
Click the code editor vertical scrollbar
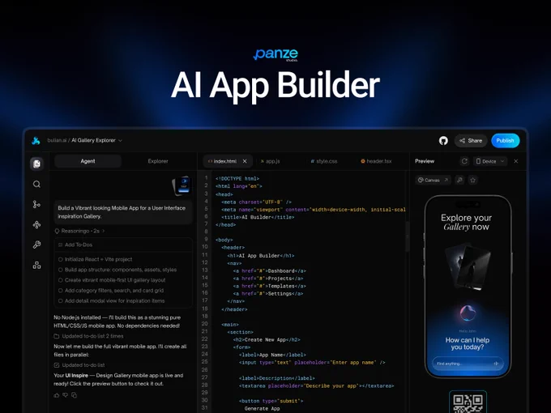pos(408,236)
